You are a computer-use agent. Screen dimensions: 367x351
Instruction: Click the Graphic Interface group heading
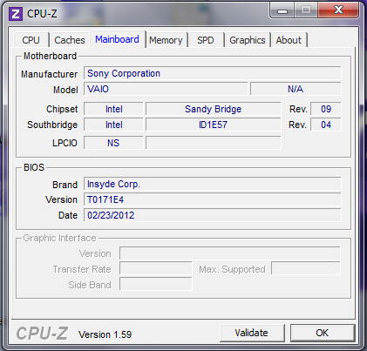[59, 238]
